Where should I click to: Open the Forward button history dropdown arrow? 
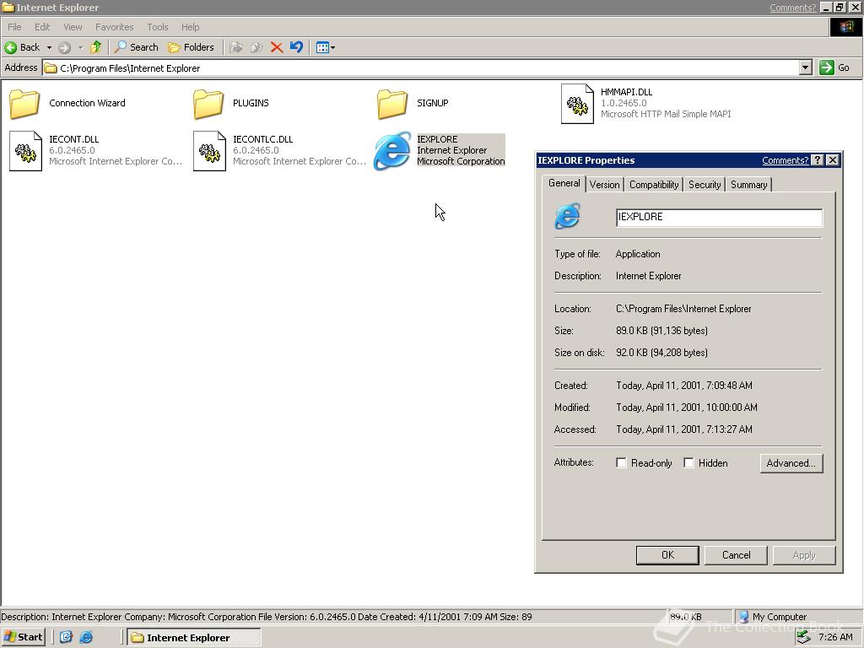click(80, 47)
